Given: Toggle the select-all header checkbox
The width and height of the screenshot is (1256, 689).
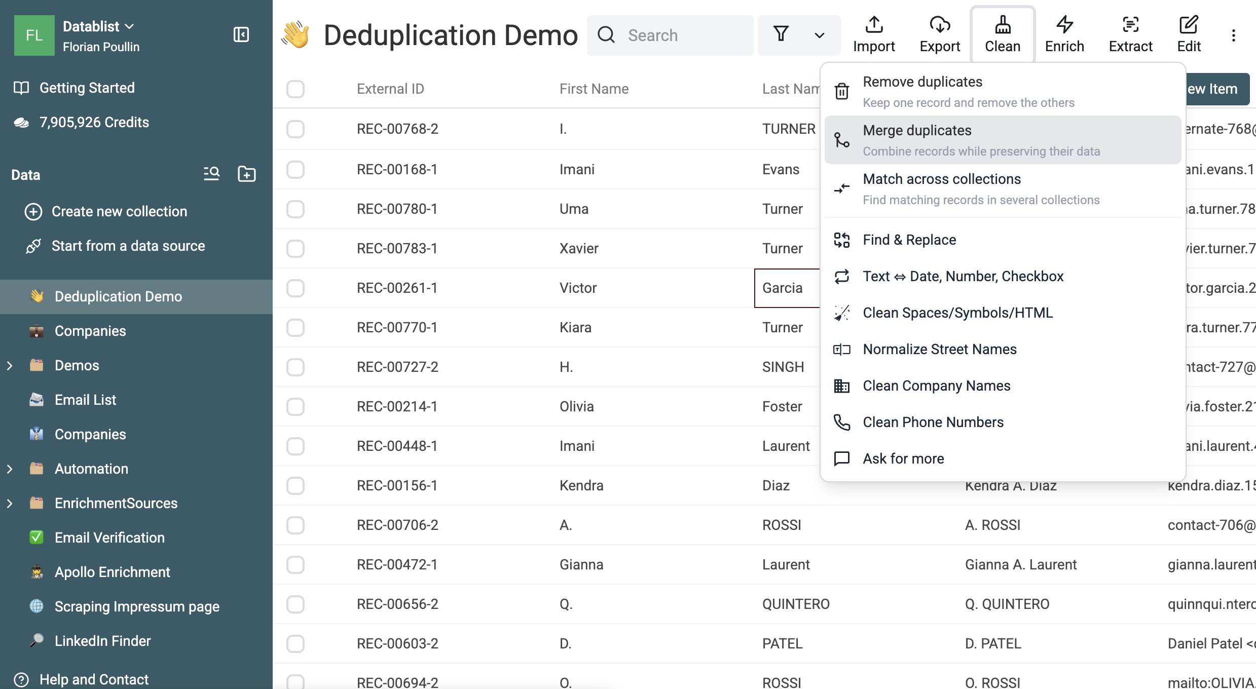Looking at the screenshot, I should pyautogui.click(x=295, y=89).
